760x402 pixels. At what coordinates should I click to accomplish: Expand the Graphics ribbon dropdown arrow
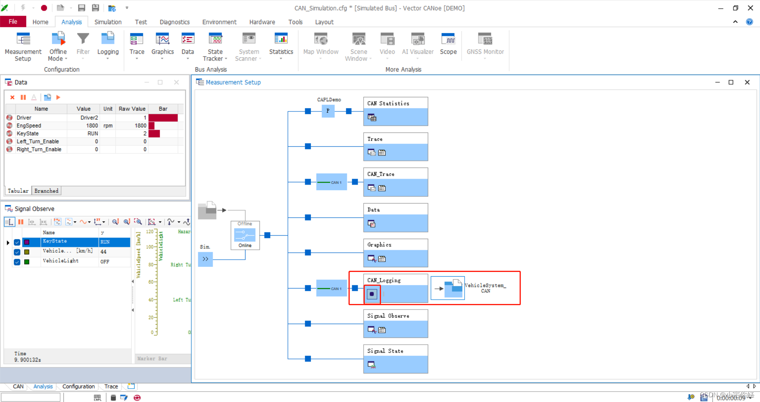pyautogui.click(x=162, y=59)
